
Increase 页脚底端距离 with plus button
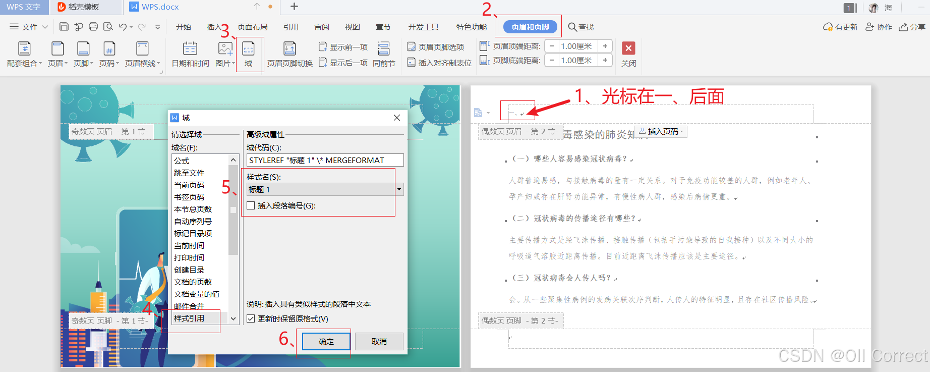605,60
